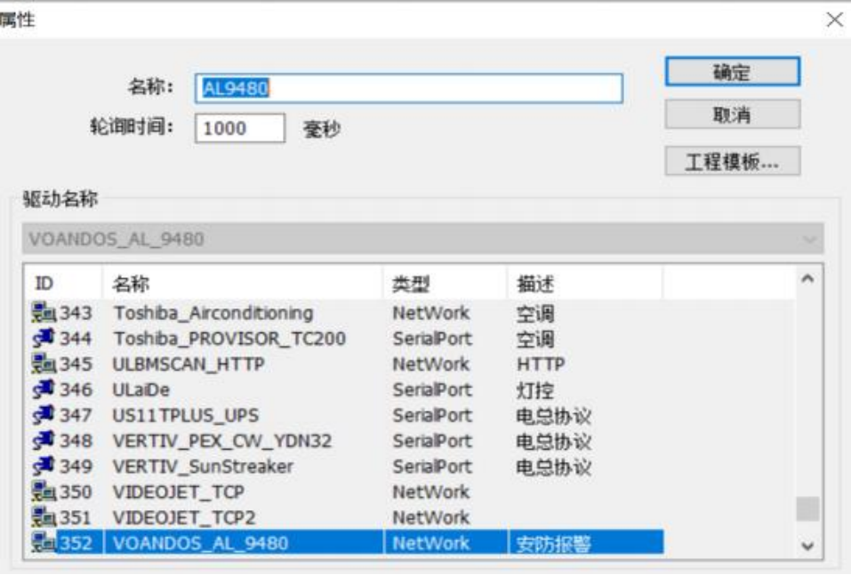The width and height of the screenshot is (851, 575).
Task: Click network icon of row 351
Action: pos(44,517)
